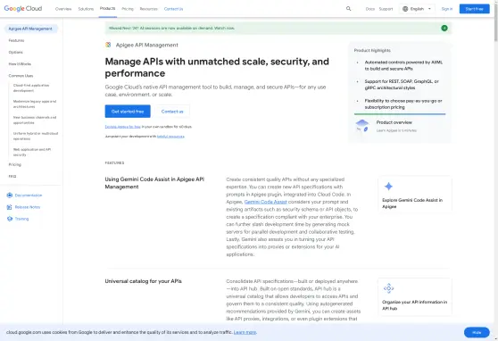Go to How It Works in sidebar
The width and height of the screenshot is (498, 341).
pyautogui.click(x=20, y=64)
